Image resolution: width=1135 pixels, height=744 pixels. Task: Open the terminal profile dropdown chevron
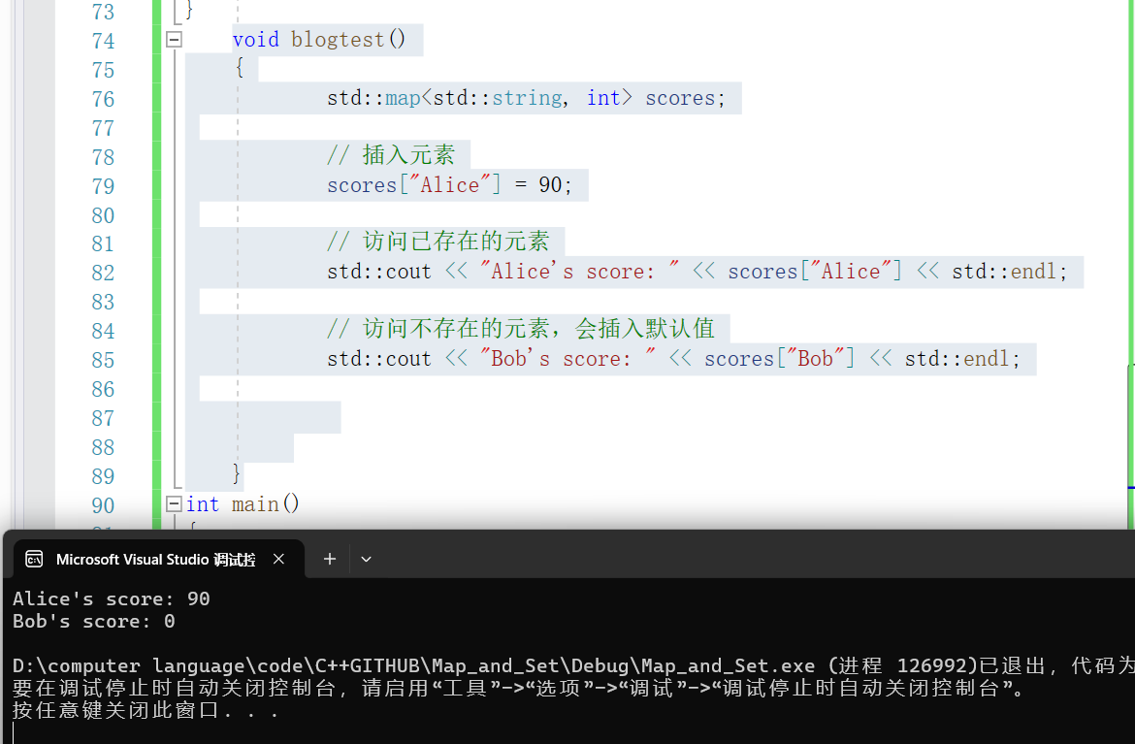click(x=367, y=559)
